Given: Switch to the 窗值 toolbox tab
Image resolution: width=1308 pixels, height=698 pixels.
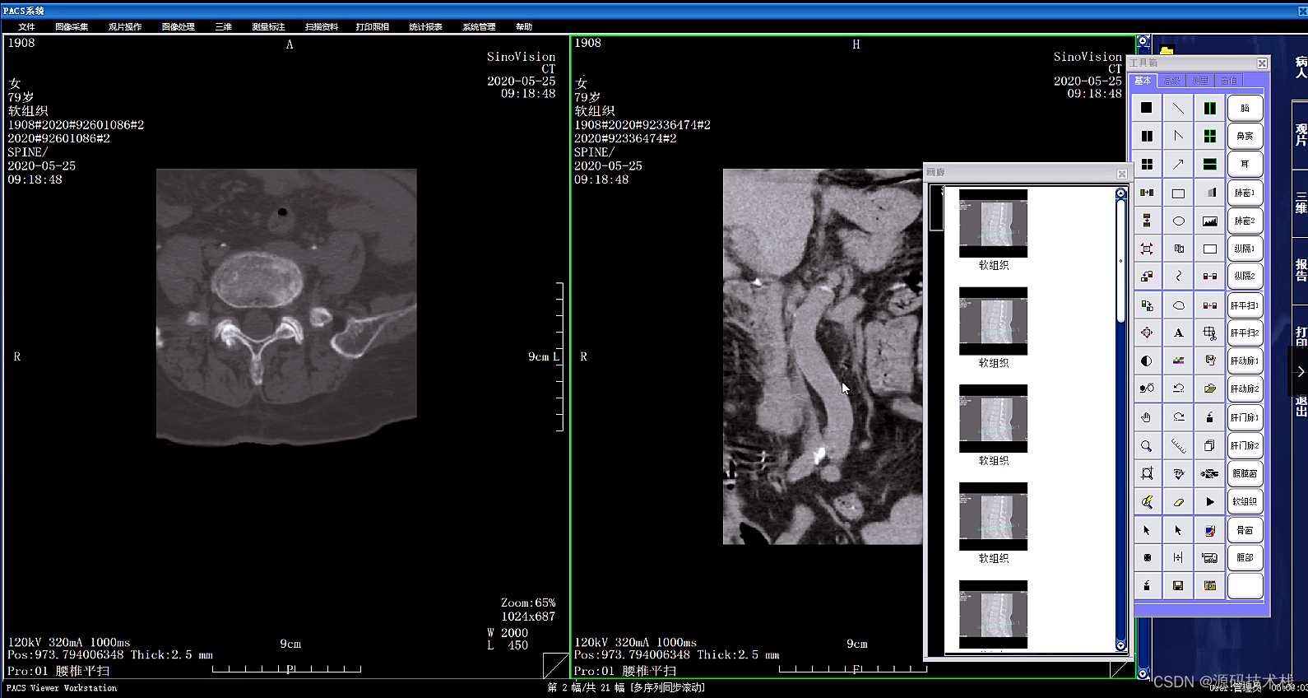Looking at the screenshot, I should tap(1228, 81).
